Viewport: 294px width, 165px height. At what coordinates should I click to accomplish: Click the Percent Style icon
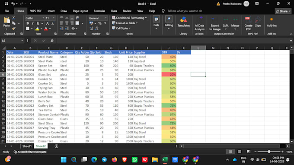100,23
